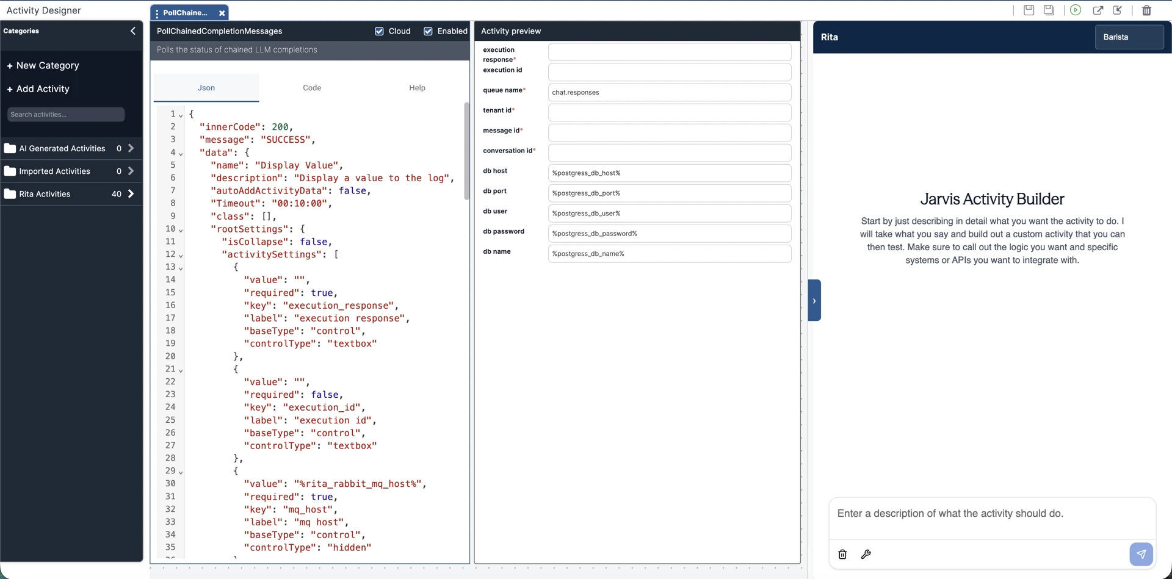Open the Barista dropdown

1129,37
